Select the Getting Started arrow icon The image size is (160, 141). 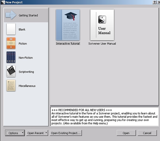(11, 15)
